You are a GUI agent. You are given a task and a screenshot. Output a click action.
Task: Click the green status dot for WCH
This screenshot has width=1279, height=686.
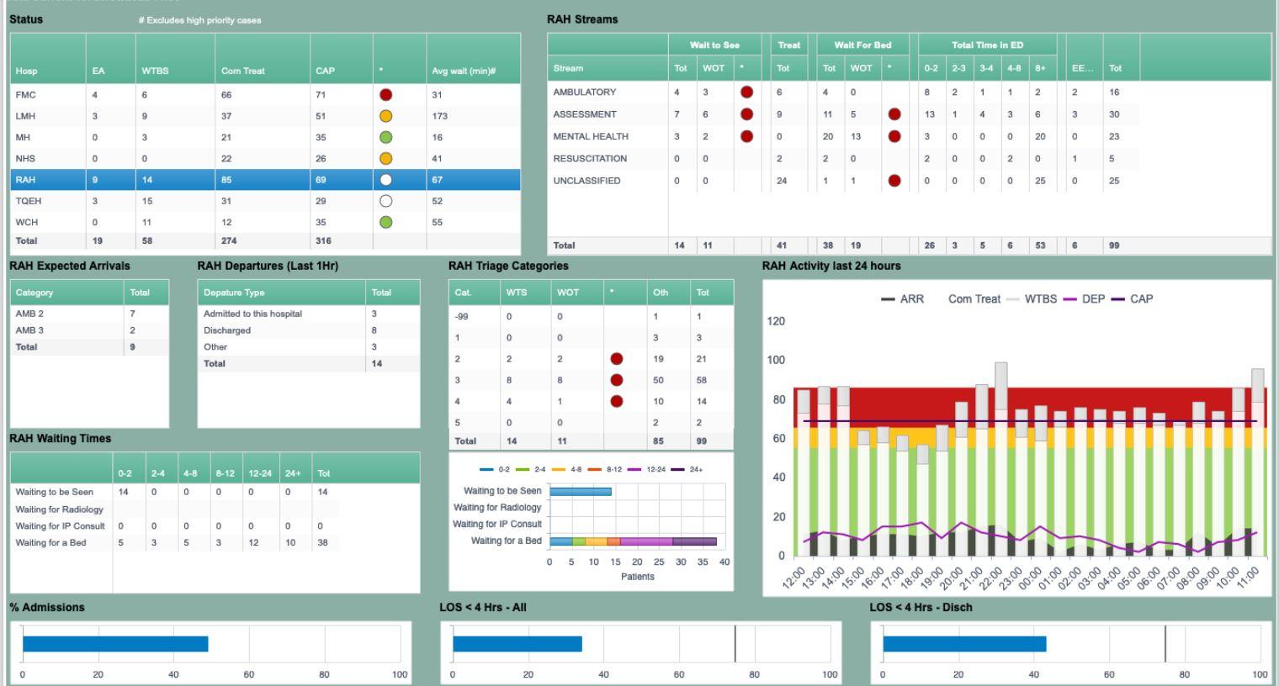[x=387, y=221]
